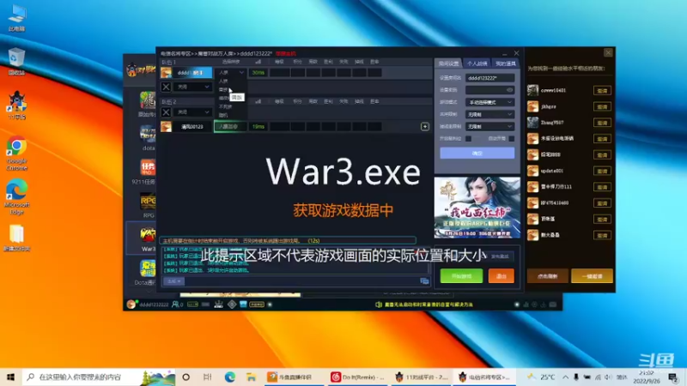Click File Explorer icon in the taskbar

251,377
